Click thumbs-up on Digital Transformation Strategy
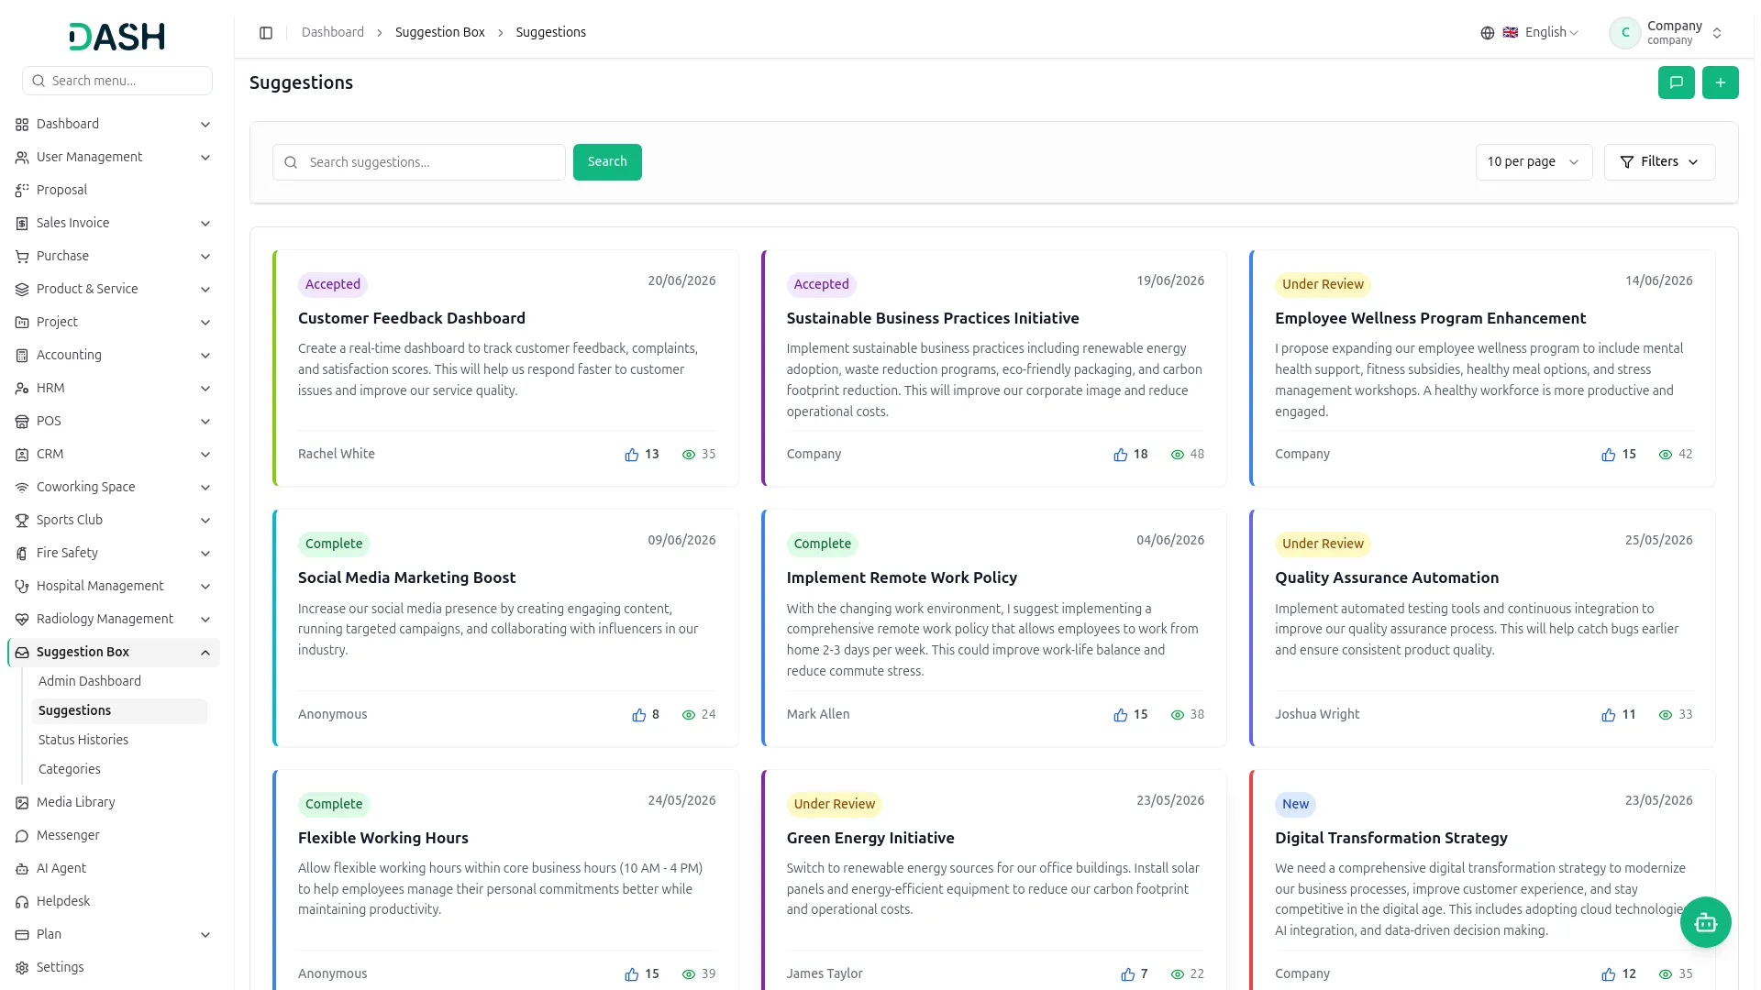Image resolution: width=1761 pixels, height=990 pixels. [x=1608, y=974]
